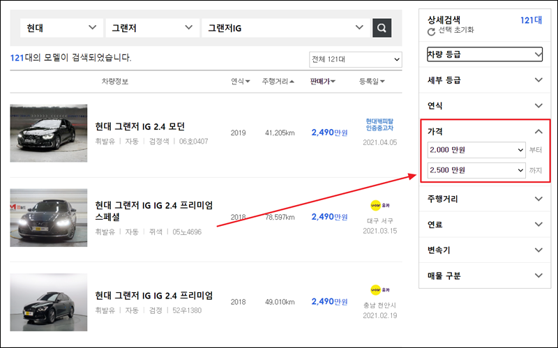Open the 현대 그랜저 IG 2.4 모던 listing
Image resolution: width=558 pixels, height=348 pixels.
(x=140, y=126)
